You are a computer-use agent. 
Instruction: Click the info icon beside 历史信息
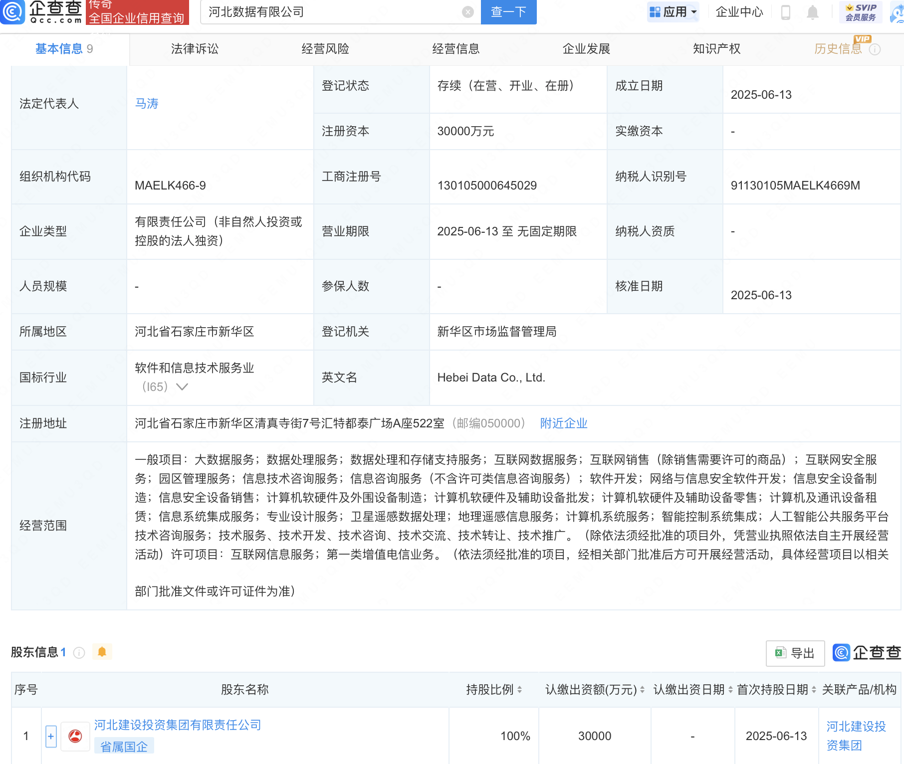coord(875,49)
